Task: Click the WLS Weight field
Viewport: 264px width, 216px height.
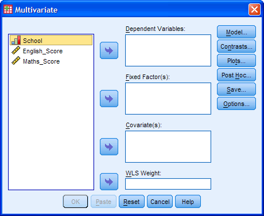Action: (x=168, y=184)
